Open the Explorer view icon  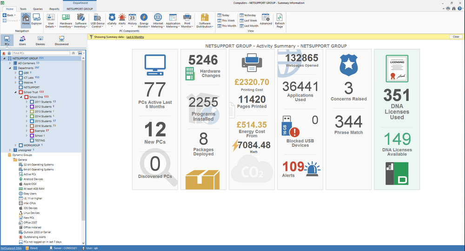click(36, 19)
